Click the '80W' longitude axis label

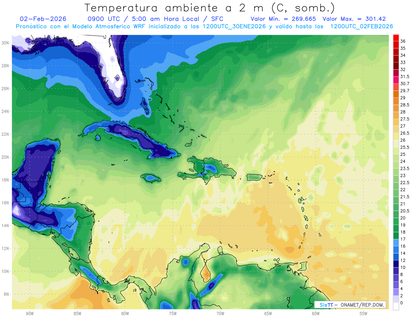pyautogui.click(x=125, y=314)
